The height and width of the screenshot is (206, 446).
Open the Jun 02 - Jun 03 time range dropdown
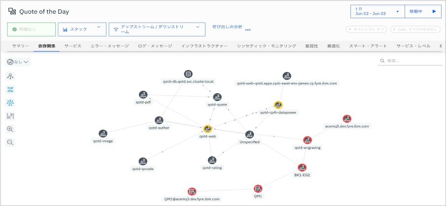point(377,11)
